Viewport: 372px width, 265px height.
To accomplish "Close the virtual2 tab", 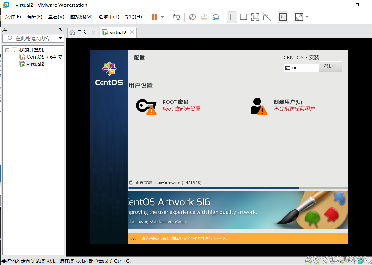I will 132,32.
